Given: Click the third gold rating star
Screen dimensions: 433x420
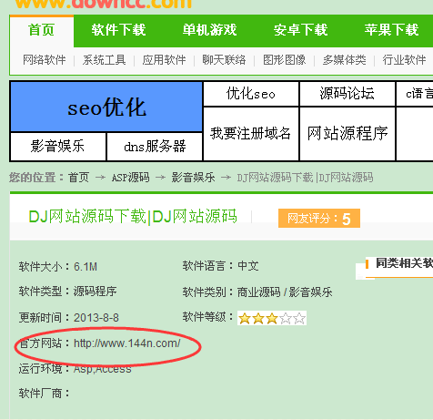Looking at the screenshot, I should [272, 318].
